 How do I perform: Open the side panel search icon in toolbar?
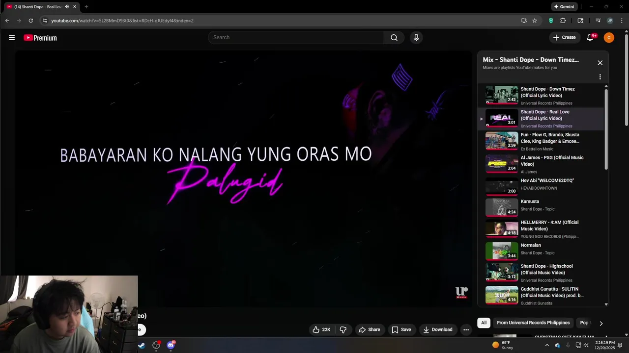tap(581, 21)
